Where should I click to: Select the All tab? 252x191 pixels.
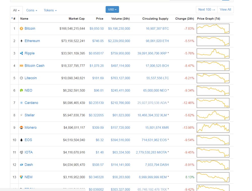click(x=16, y=10)
